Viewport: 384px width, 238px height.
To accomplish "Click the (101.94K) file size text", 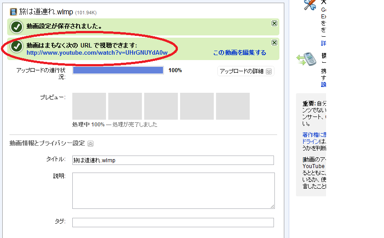I will point(86,13).
